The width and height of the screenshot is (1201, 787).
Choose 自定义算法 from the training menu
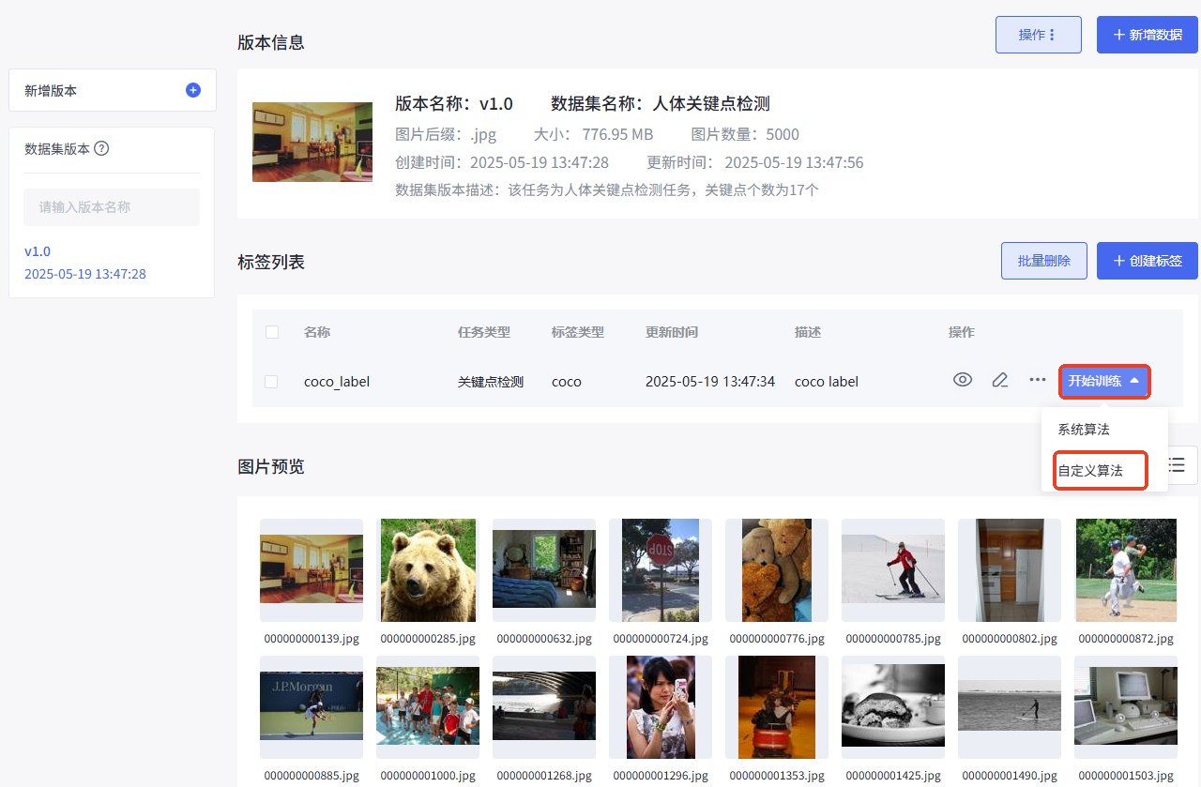pos(1090,470)
